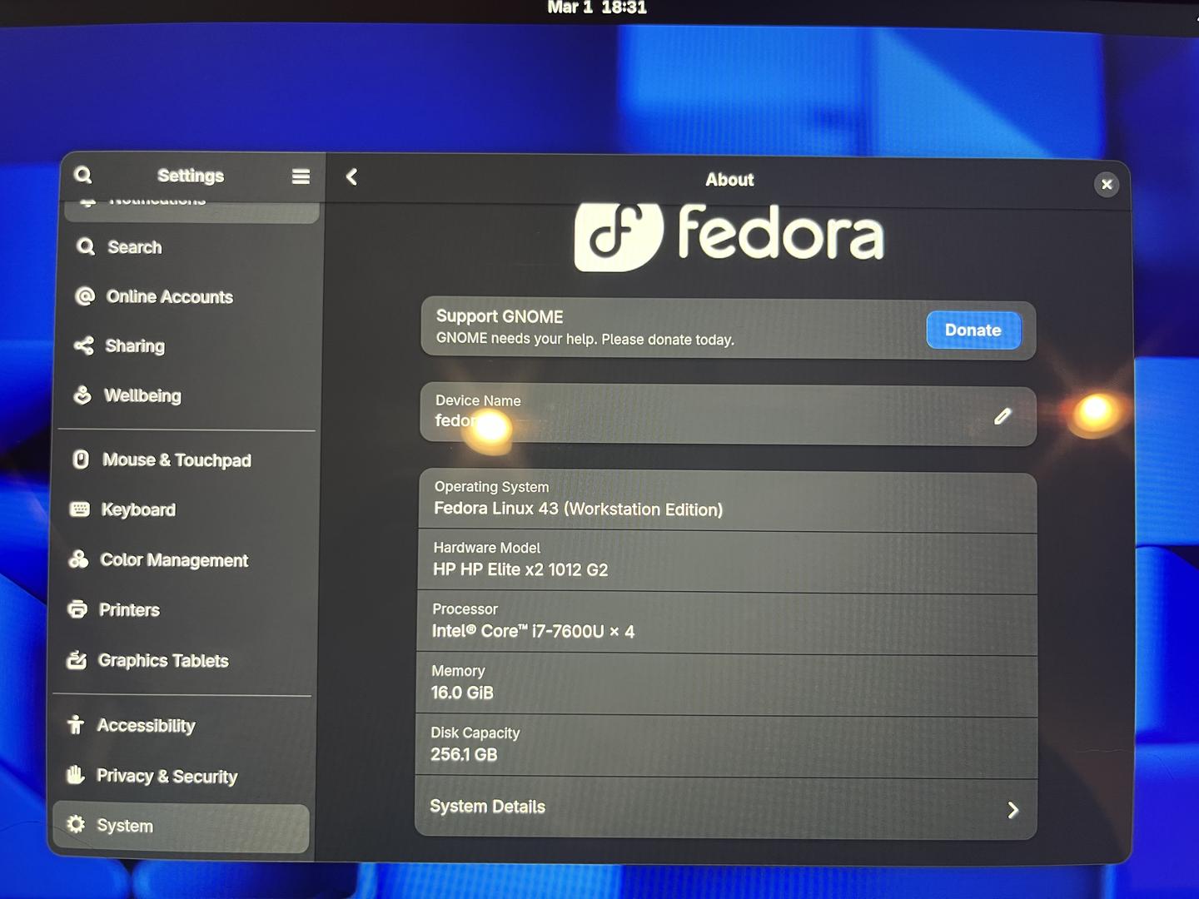Click the Device Name field

729,415
